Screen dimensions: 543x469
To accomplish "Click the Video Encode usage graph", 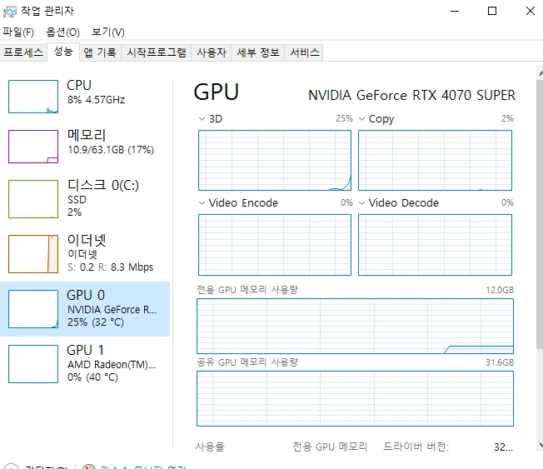I will click(275, 245).
